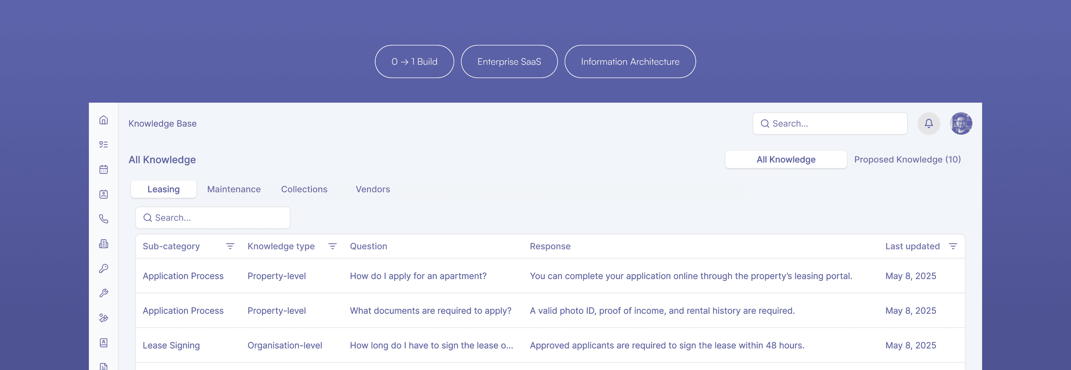Open the calendar sidebar icon
The height and width of the screenshot is (370, 1071).
tap(104, 169)
